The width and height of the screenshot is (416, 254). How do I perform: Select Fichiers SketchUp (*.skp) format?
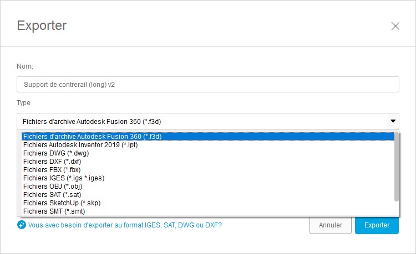point(208,203)
